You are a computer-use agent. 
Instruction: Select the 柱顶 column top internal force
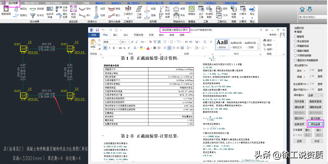click(x=100, y=9)
